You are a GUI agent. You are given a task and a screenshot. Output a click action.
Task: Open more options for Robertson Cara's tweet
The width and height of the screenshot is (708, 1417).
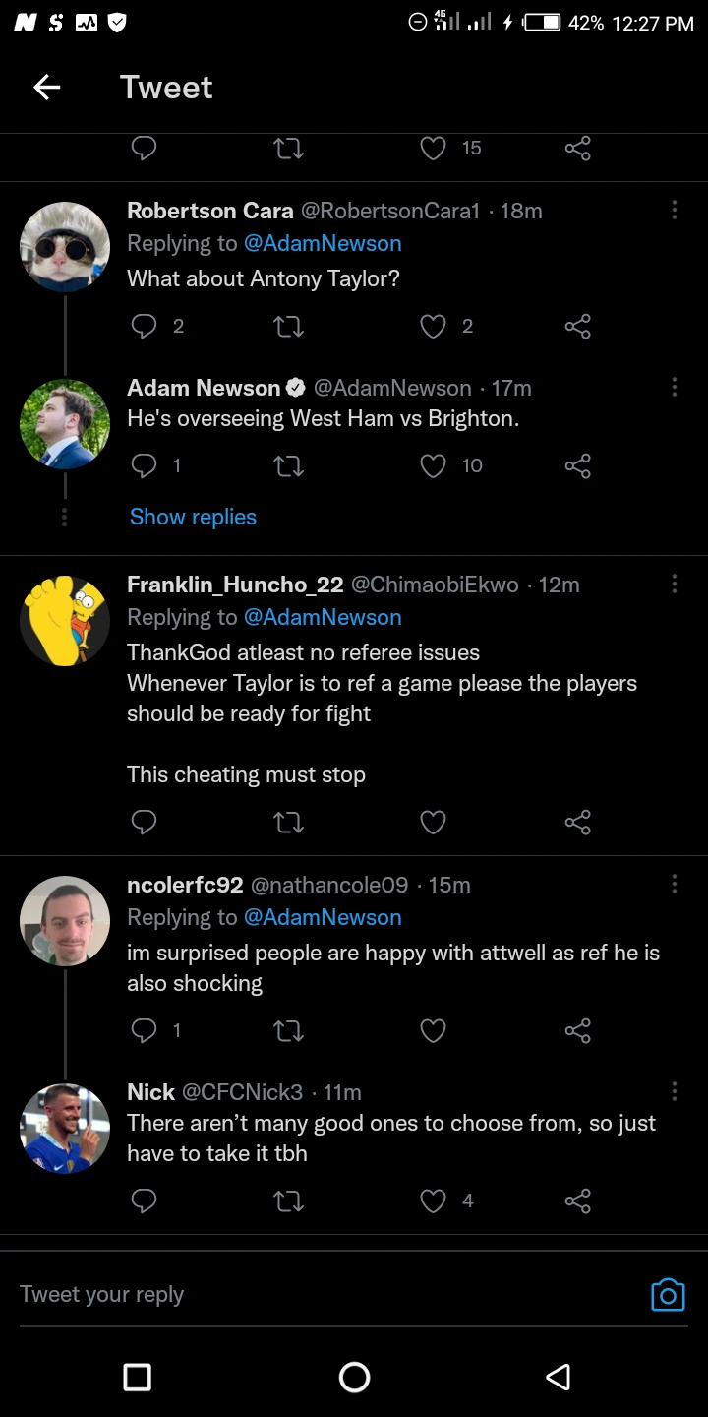674,211
